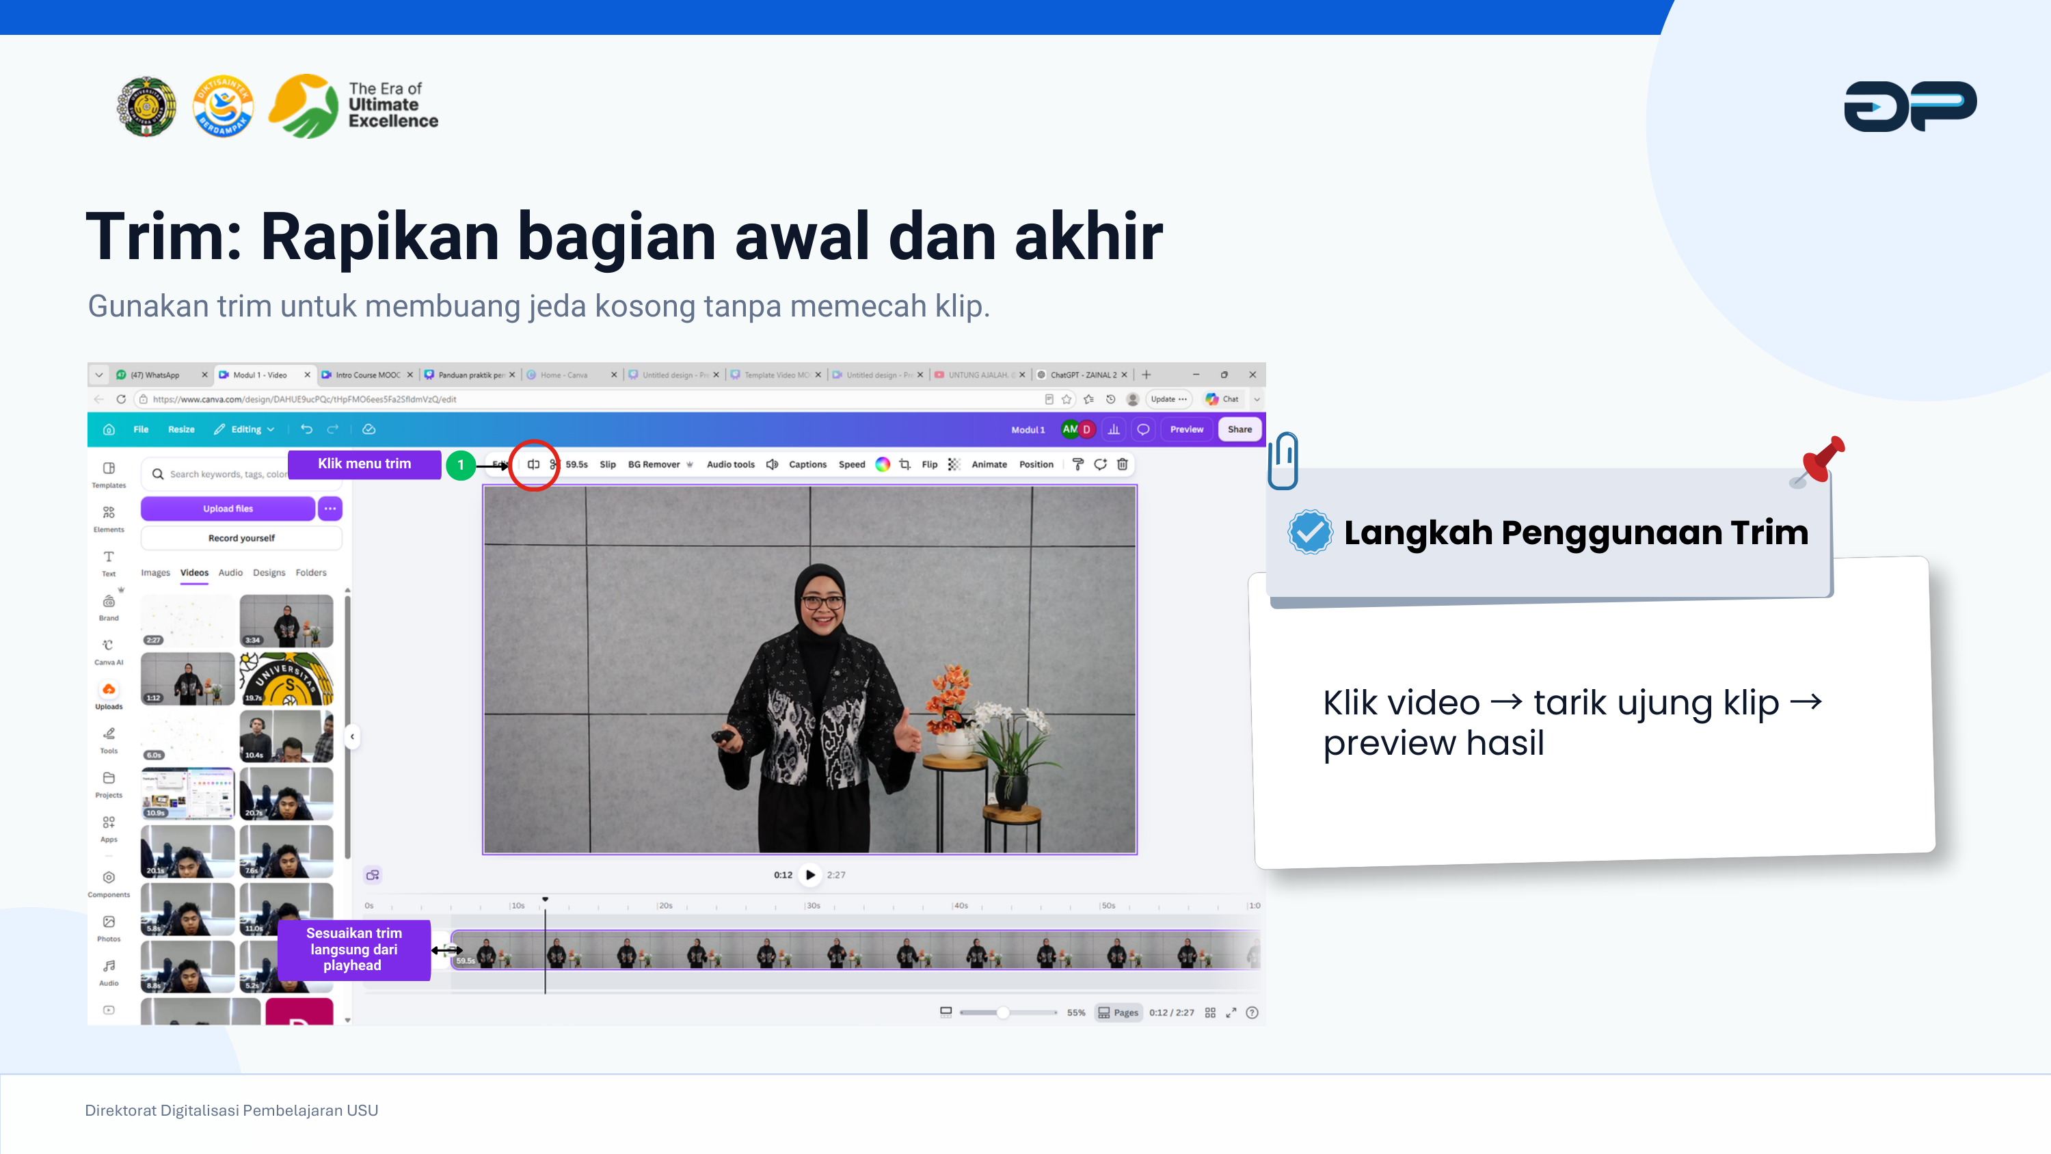Click the transparency checkerboard icon
Image resolution: width=2051 pixels, height=1154 pixels.
click(954, 464)
